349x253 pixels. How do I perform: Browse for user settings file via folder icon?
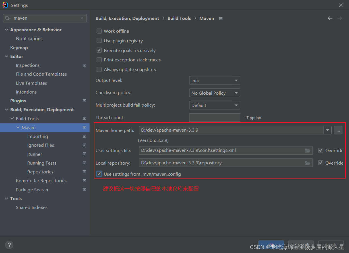(307, 150)
